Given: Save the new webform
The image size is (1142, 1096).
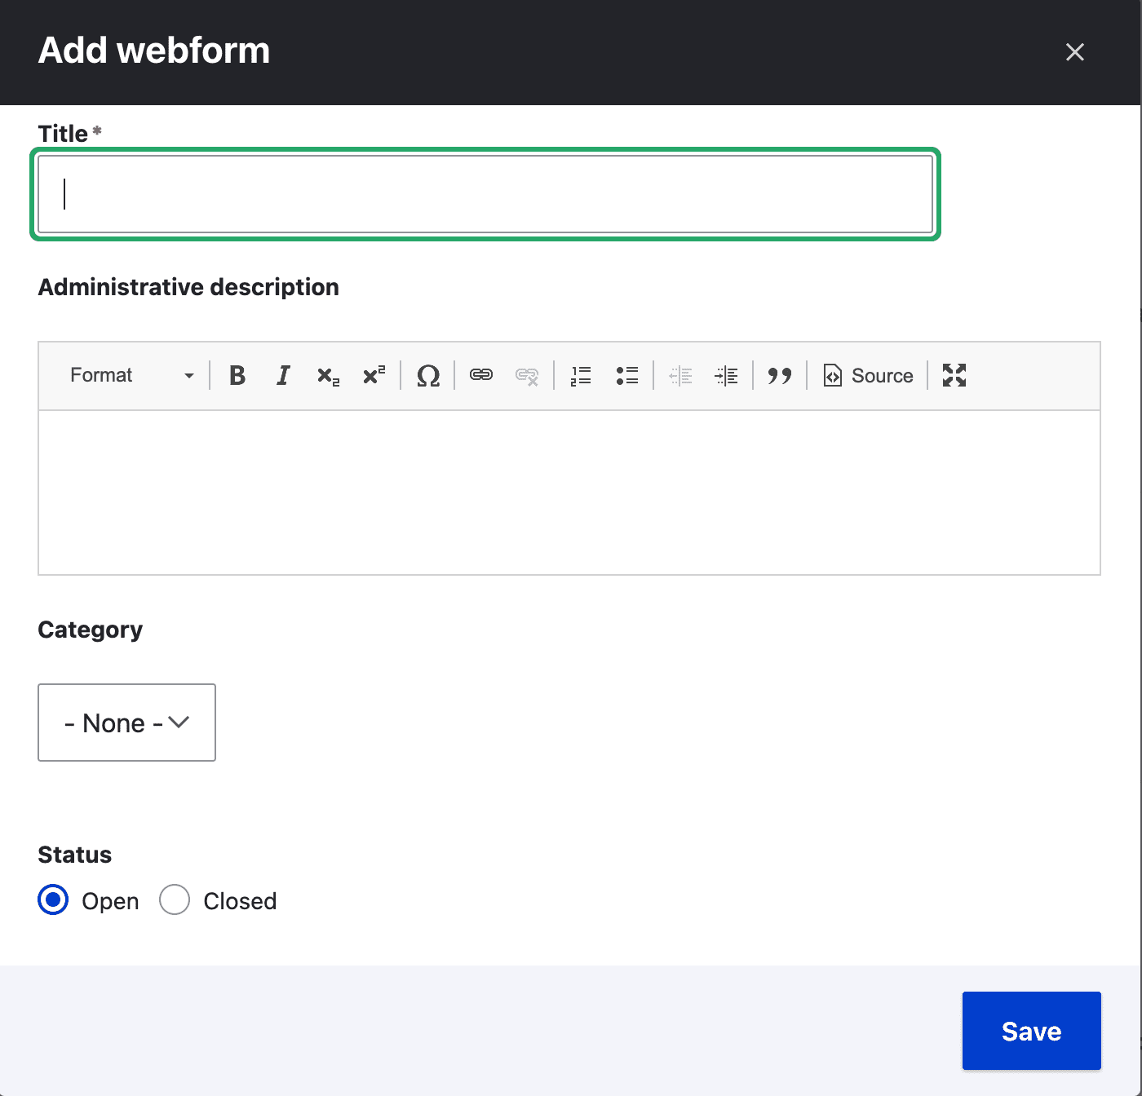Looking at the screenshot, I should (1031, 1031).
